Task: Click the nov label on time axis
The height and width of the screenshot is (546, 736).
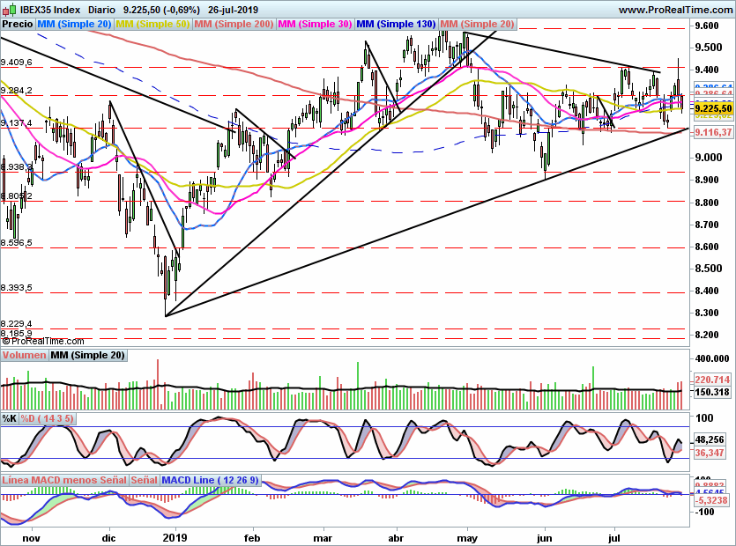Action: pos(31,537)
